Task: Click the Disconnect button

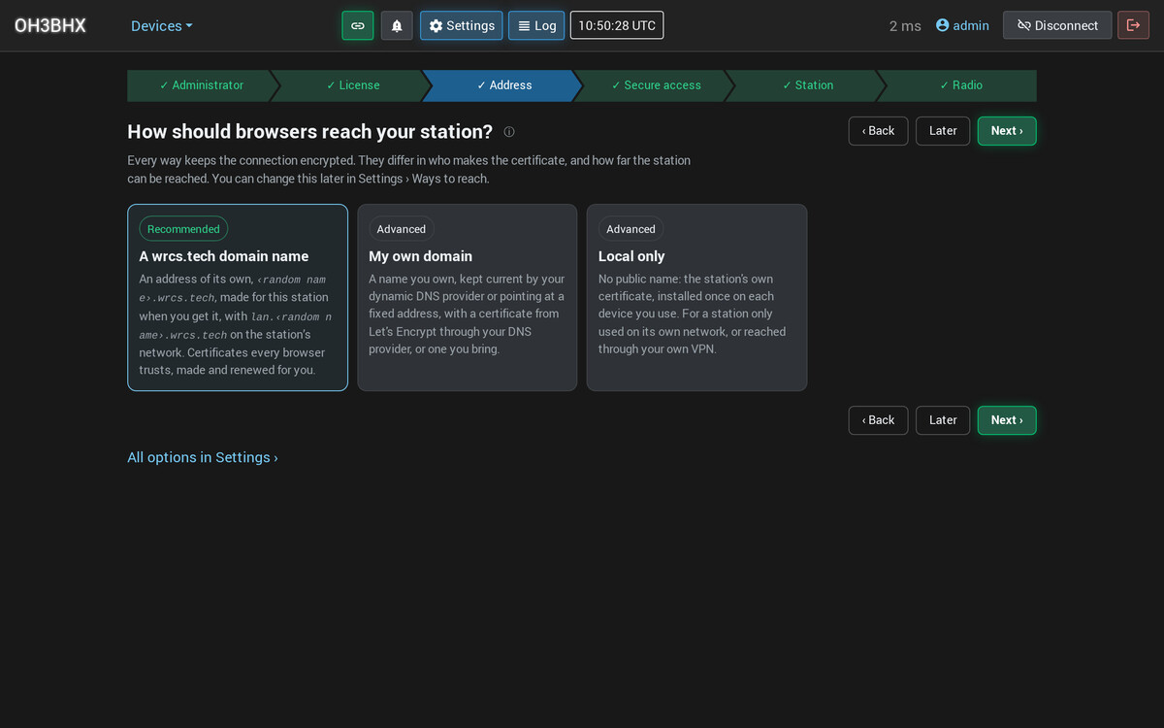Action: [x=1057, y=25]
